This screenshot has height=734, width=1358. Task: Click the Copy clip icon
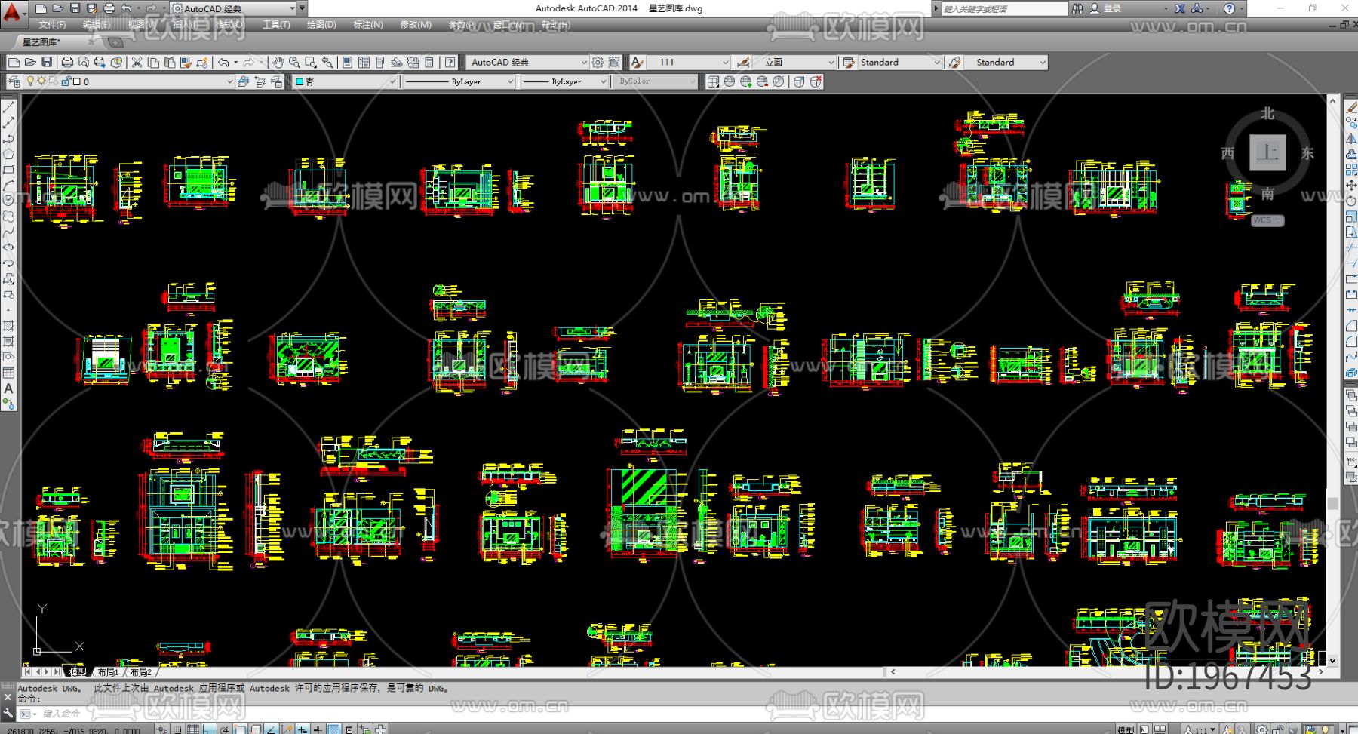pos(153,62)
